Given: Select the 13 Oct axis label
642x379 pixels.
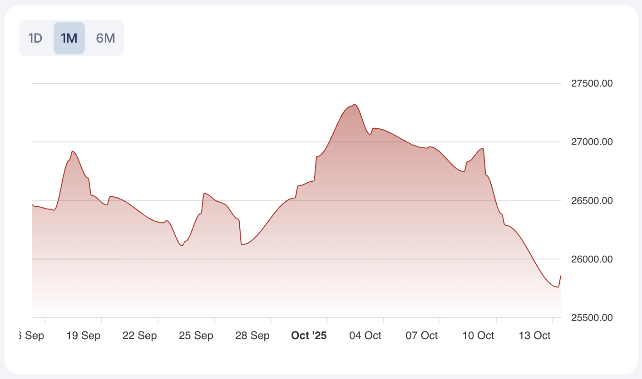Looking at the screenshot, I should (534, 336).
